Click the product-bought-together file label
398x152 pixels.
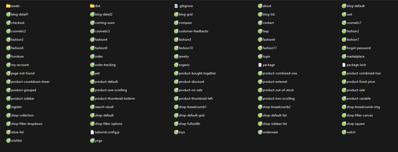point(197,73)
